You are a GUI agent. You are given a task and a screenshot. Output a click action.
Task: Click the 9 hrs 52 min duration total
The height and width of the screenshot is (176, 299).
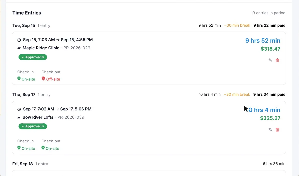click(x=263, y=41)
